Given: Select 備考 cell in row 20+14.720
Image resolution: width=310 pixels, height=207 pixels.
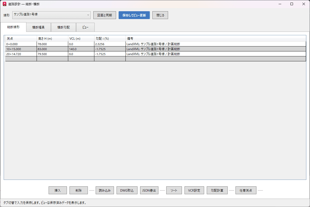Looking at the screenshot, I should coord(216,54).
